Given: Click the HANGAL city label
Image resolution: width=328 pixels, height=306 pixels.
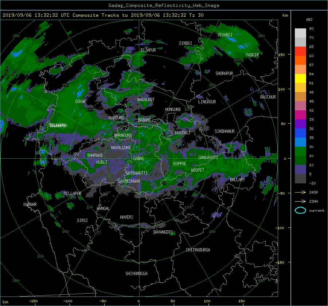Looking at the screenshot, I should click(103, 208).
